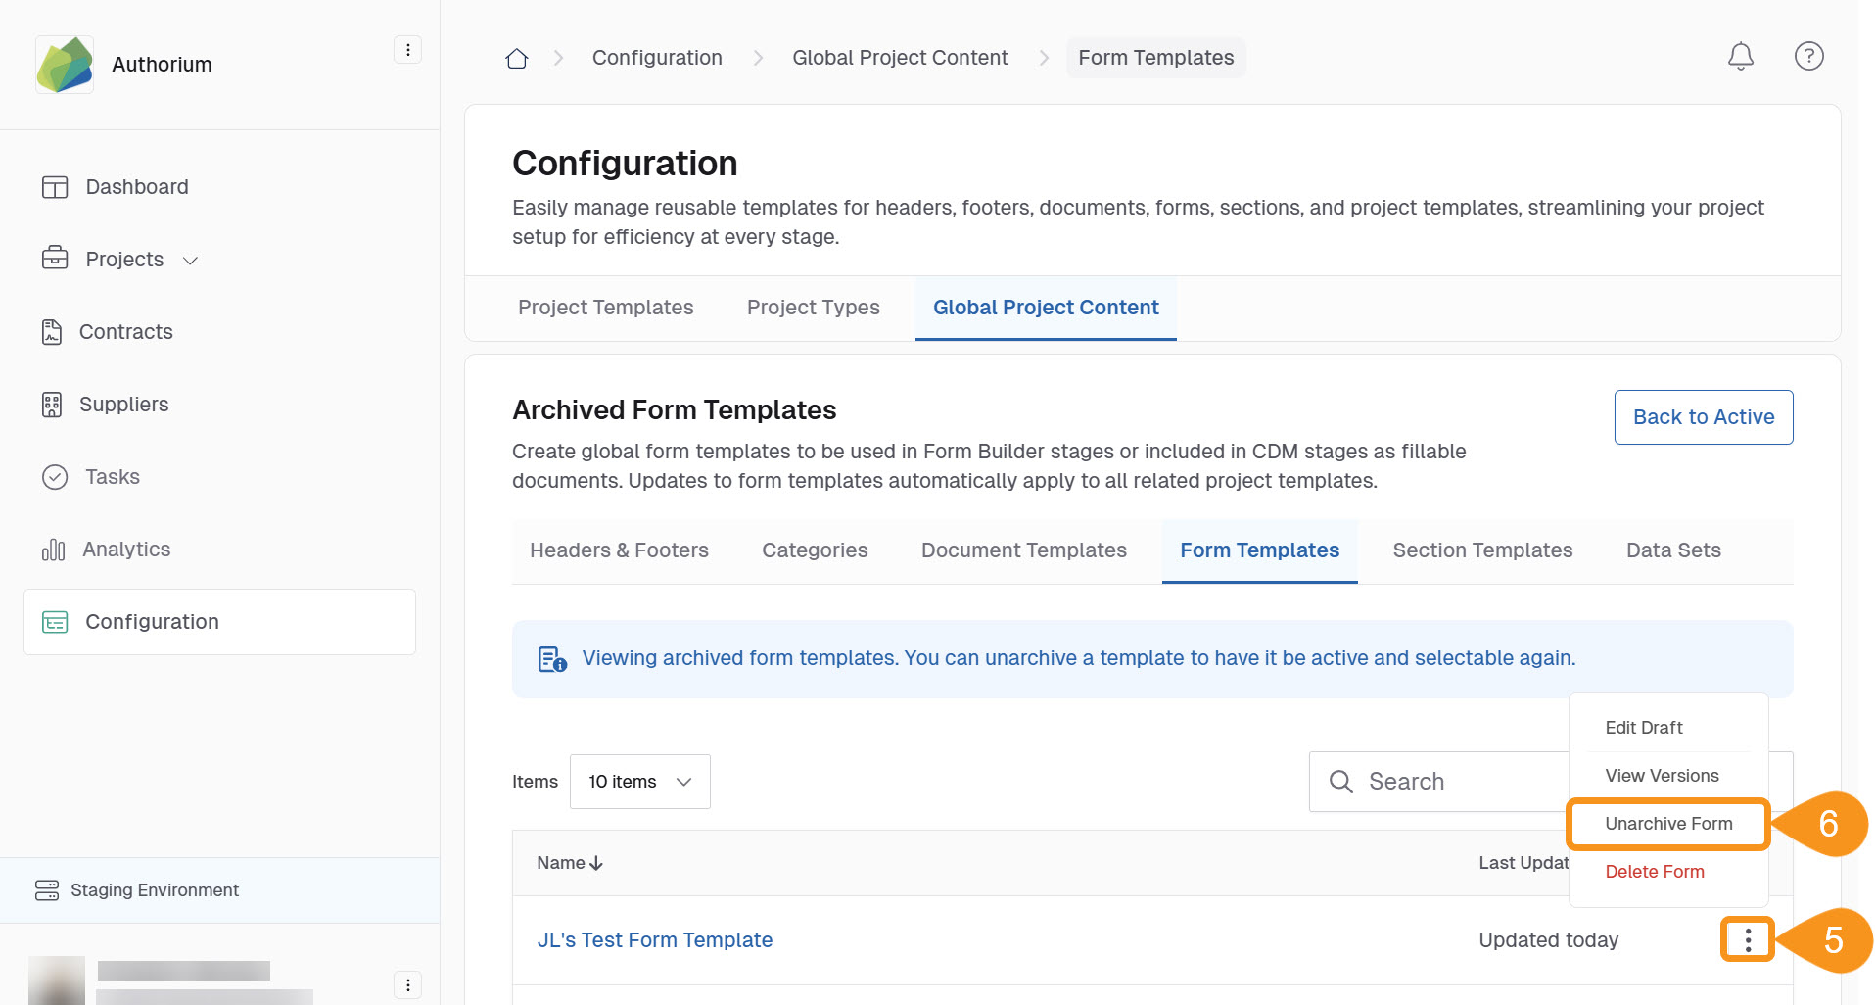
Task: Click the Back to Active button
Action: click(x=1703, y=416)
